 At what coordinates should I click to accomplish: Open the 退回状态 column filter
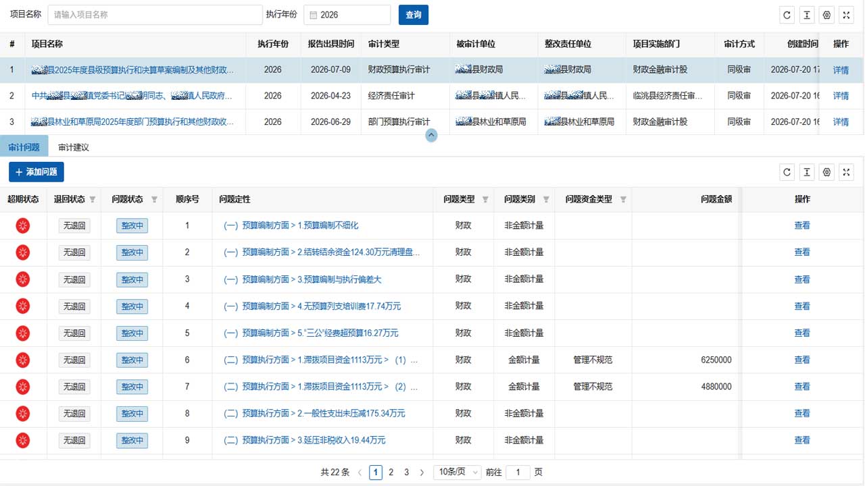93,200
